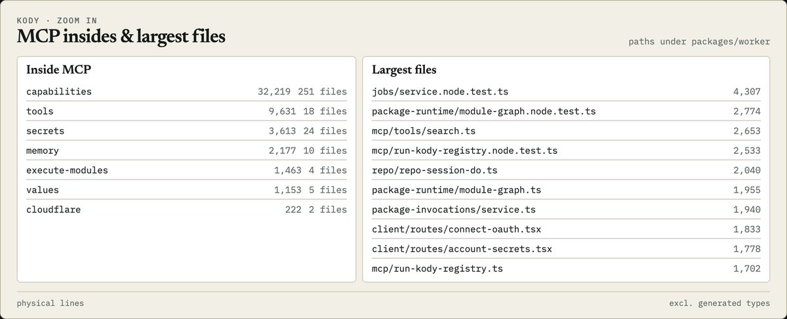
Task: Select the secrets entry with 24 files
Action: [x=186, y=131]
